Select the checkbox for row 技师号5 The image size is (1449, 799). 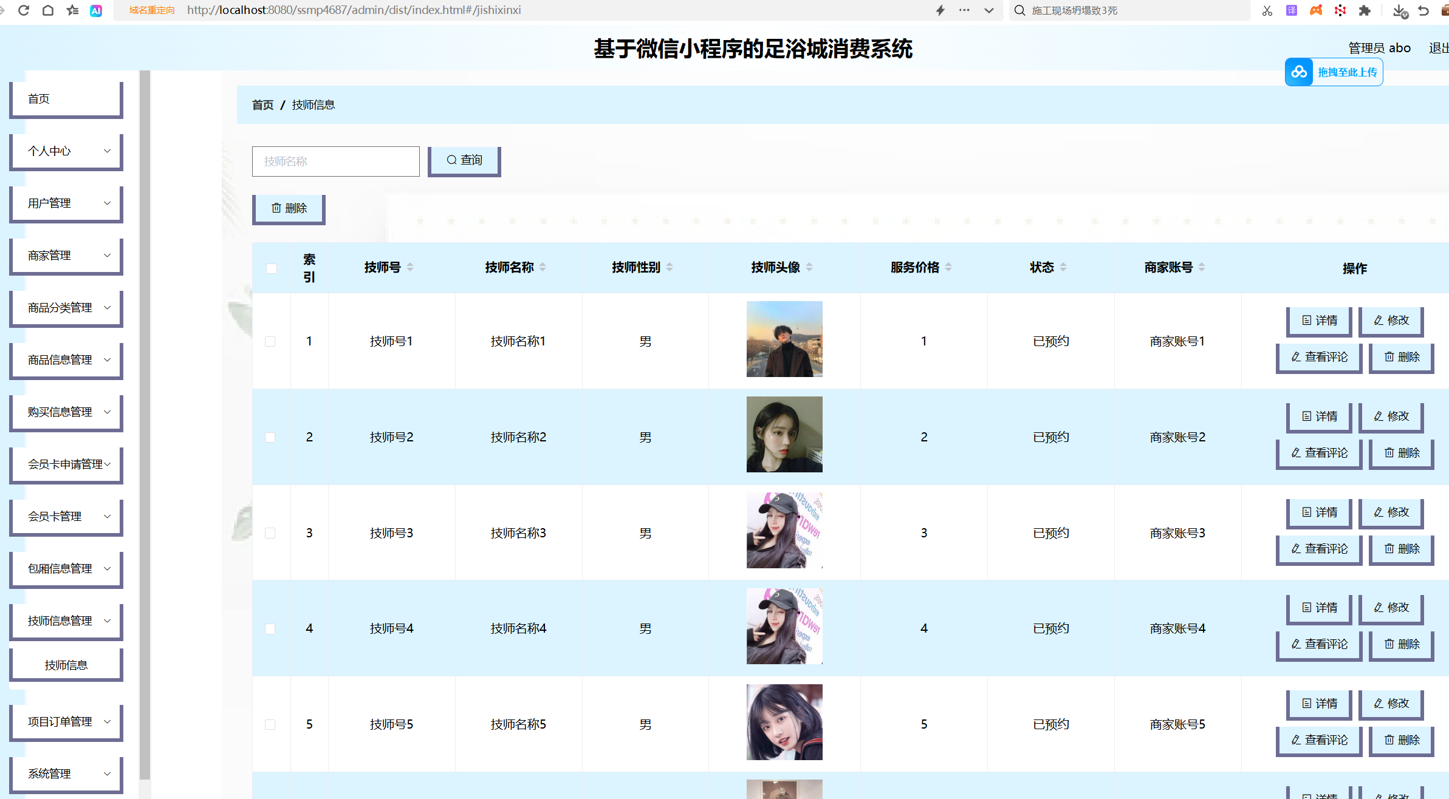270,725
